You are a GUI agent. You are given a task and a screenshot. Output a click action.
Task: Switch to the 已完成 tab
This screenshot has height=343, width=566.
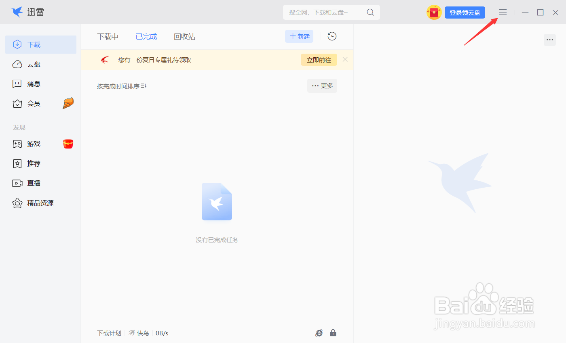[146, 36]
